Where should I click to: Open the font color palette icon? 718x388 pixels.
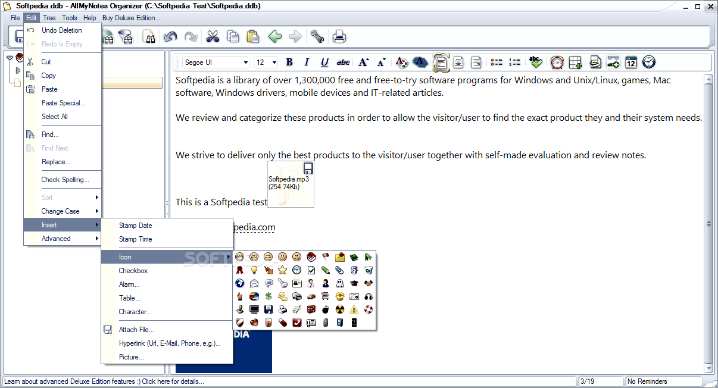[x=402, y=62]
